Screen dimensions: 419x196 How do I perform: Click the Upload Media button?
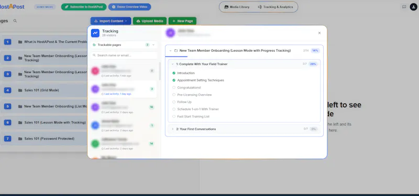[x=150, y=21]
